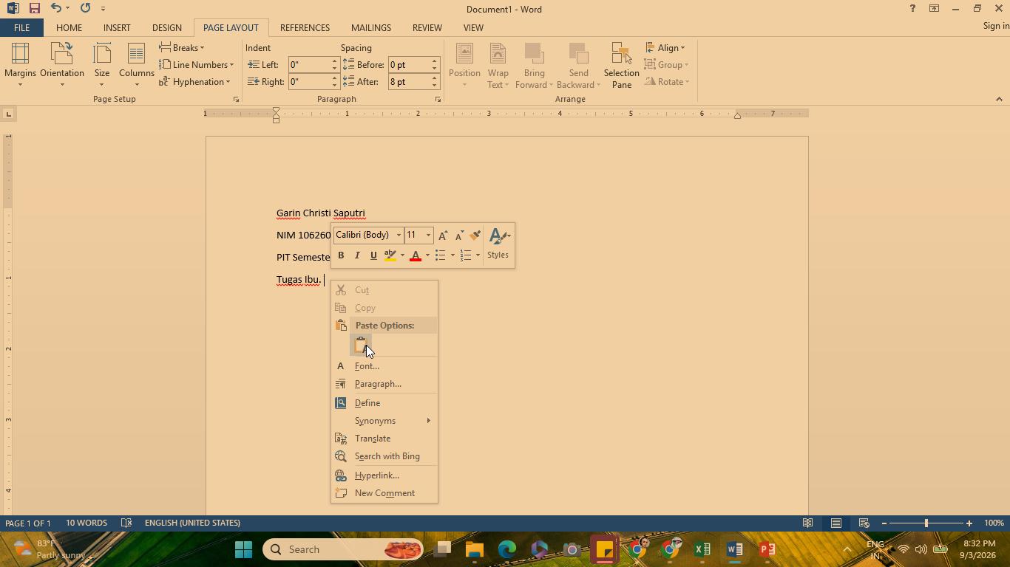Click the Spacing Before input field
The height and width of the screenshot is (567, 1010).
pos(409,65)
